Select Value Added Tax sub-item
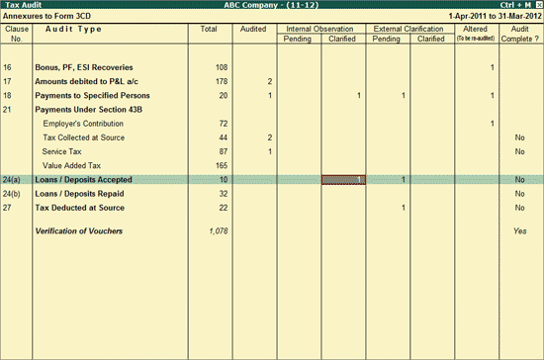Screen dimensions: 544x360 click(71, 165)
